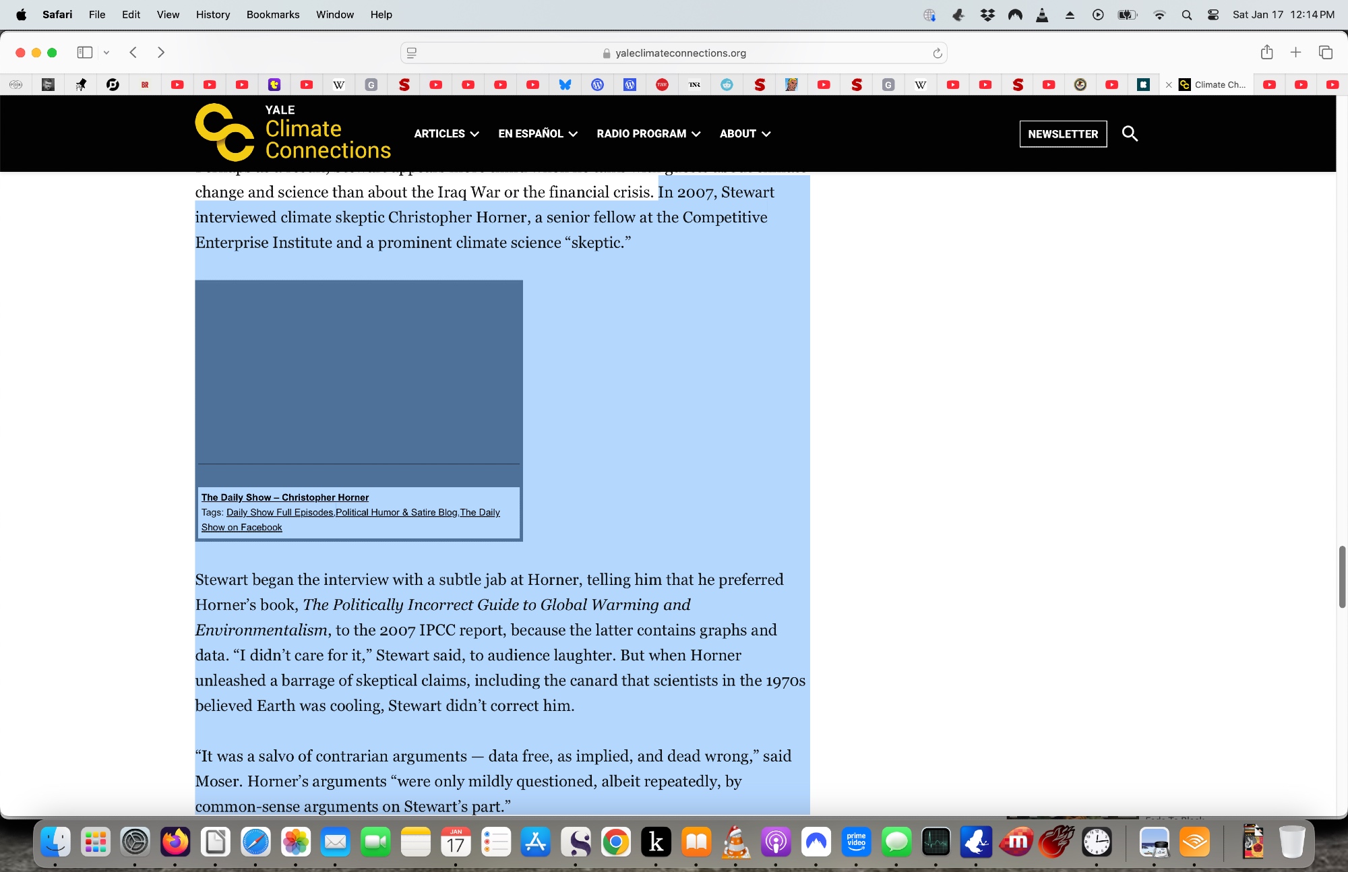Click the reload page icon

click(937, 53)
